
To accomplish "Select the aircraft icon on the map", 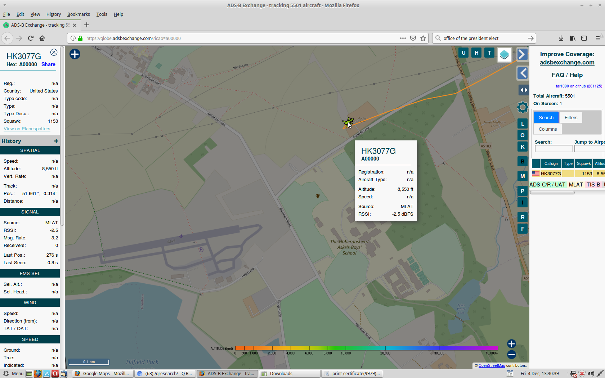I will [348, 122].
